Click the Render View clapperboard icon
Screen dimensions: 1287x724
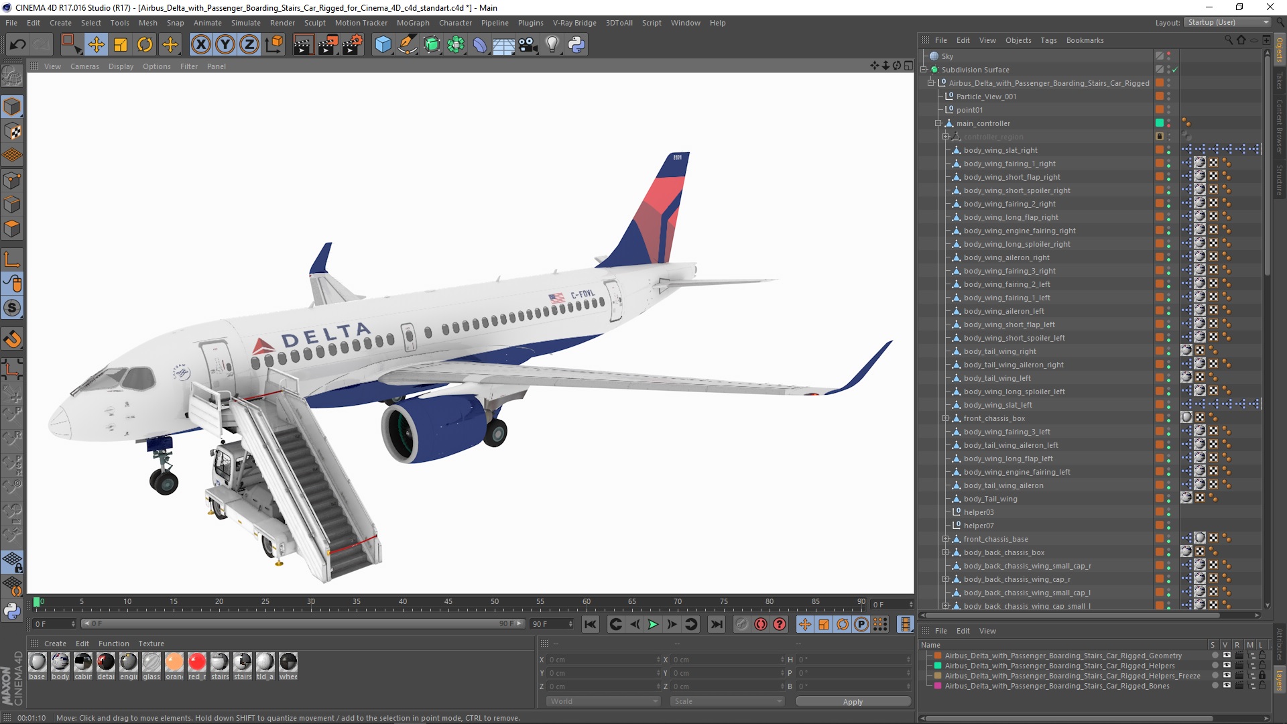pyautogui.click(x=303, y=45)
